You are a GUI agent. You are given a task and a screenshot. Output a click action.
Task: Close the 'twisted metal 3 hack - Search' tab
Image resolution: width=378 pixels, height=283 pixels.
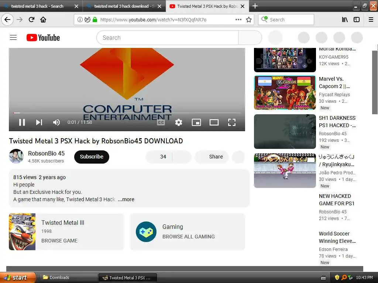[76, 6]
